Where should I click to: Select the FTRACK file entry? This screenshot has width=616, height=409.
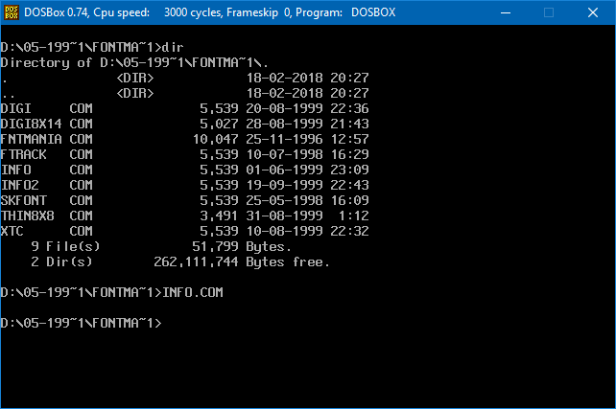[23, 154]
